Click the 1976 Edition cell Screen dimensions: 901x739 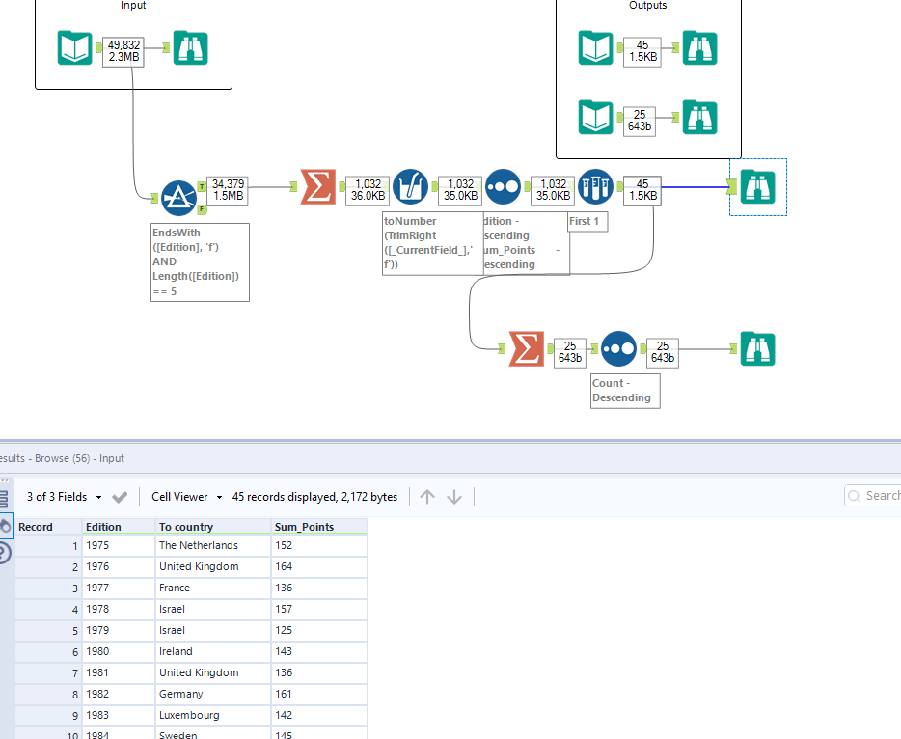click(119, 566)
